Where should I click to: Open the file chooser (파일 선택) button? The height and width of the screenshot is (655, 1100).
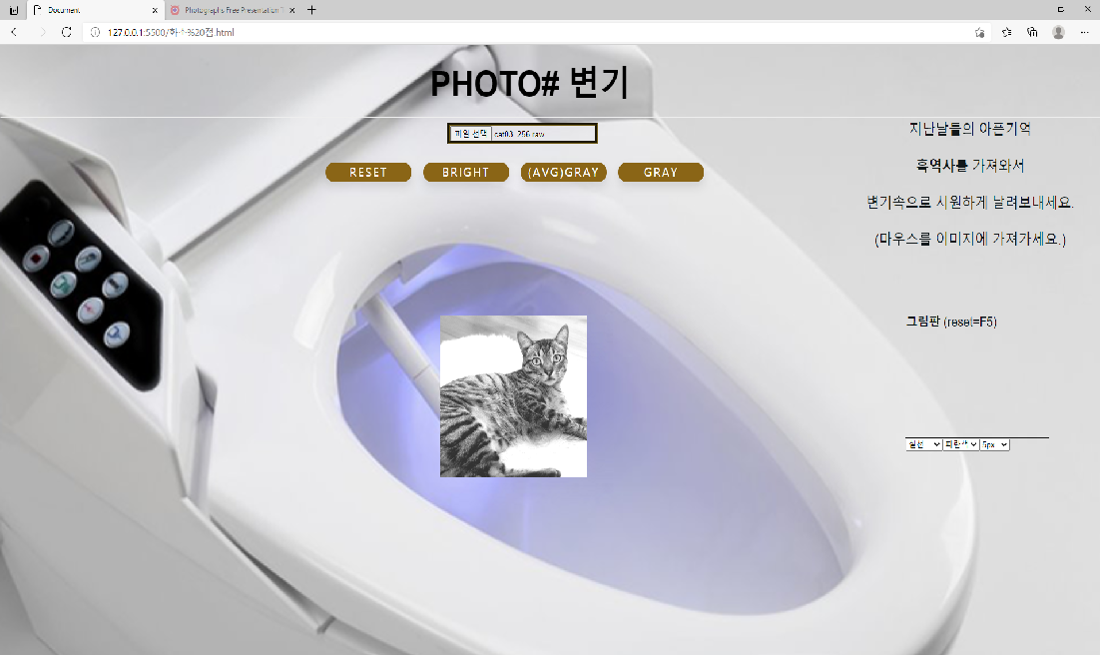point(470,134)
